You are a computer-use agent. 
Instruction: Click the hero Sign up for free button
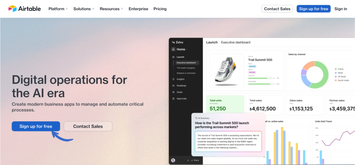(36, 126)
